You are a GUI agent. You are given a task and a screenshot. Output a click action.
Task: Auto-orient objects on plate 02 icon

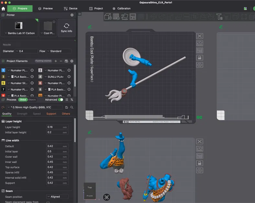click(200, 43)
